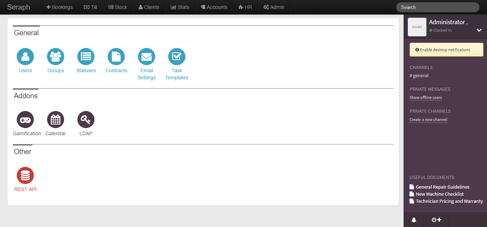The image size is (487, 227).
Task: Open the Gamification addon icon
Action: tap(25, 120)
